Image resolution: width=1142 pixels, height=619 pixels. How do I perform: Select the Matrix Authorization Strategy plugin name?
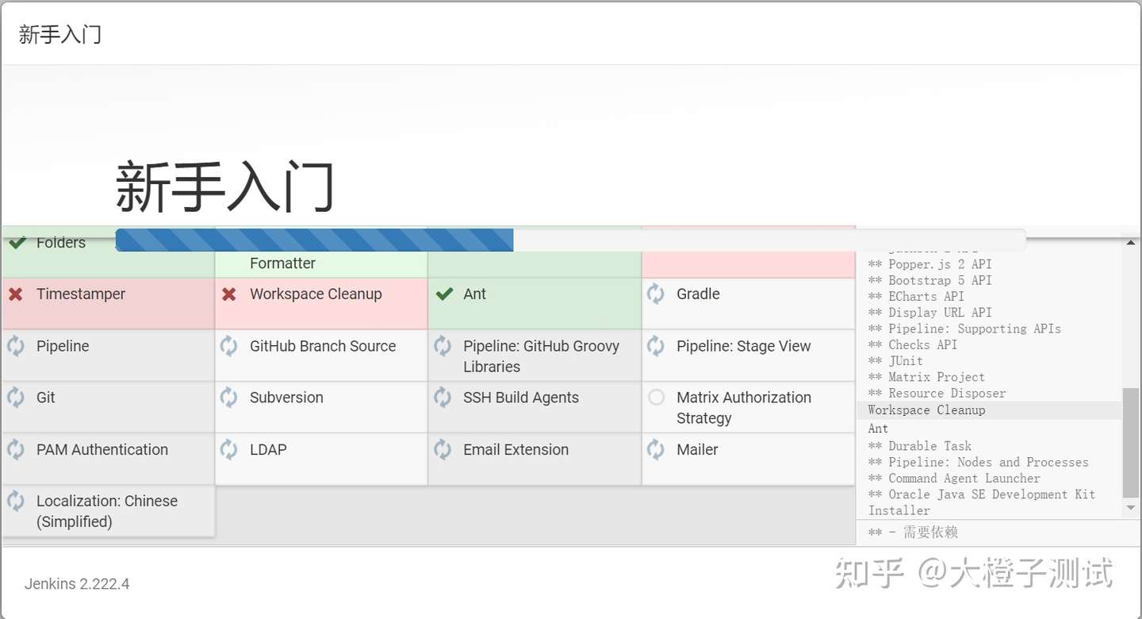pyautogui.click(x=744, y=408)
